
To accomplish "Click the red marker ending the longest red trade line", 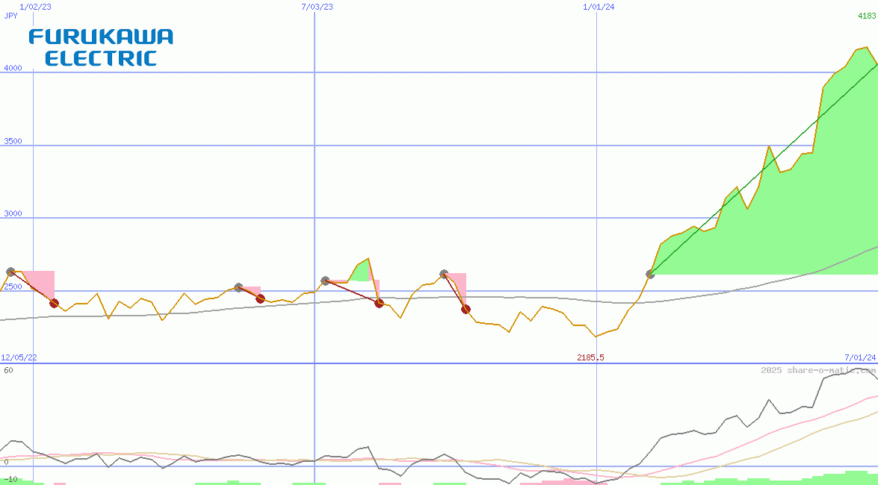I will click(x=379, y=303).
